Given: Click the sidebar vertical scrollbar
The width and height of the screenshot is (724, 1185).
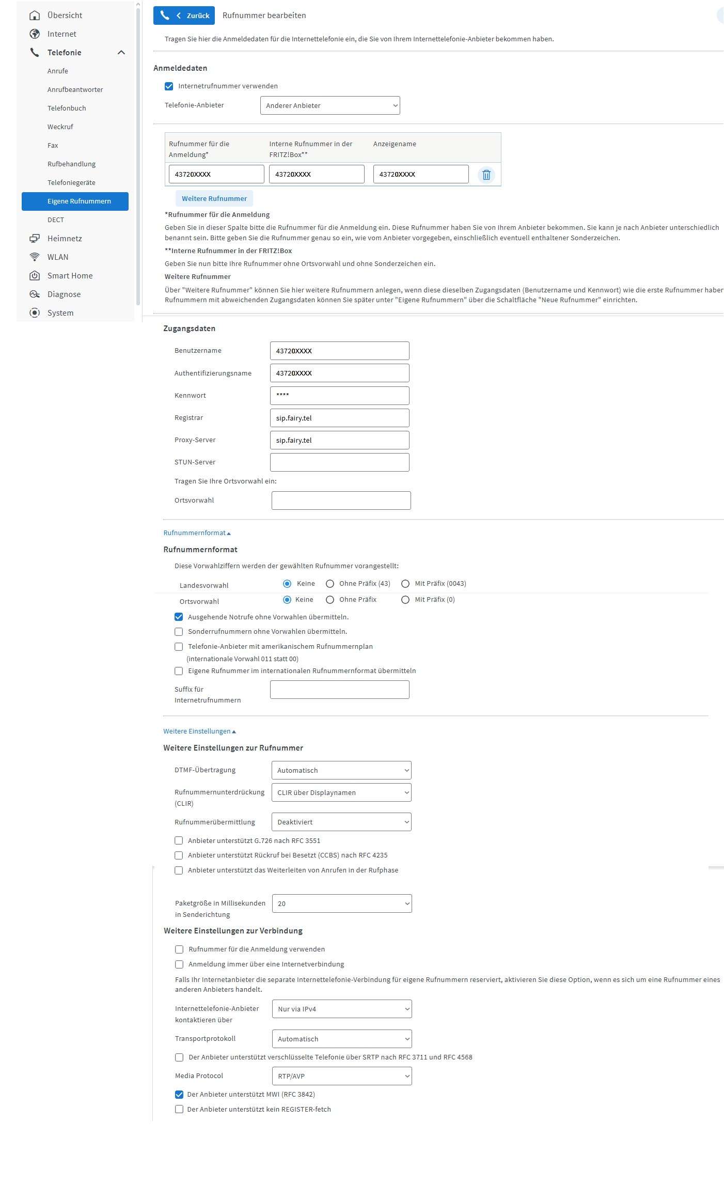Looking at the screenshot, I should point(138,155).
